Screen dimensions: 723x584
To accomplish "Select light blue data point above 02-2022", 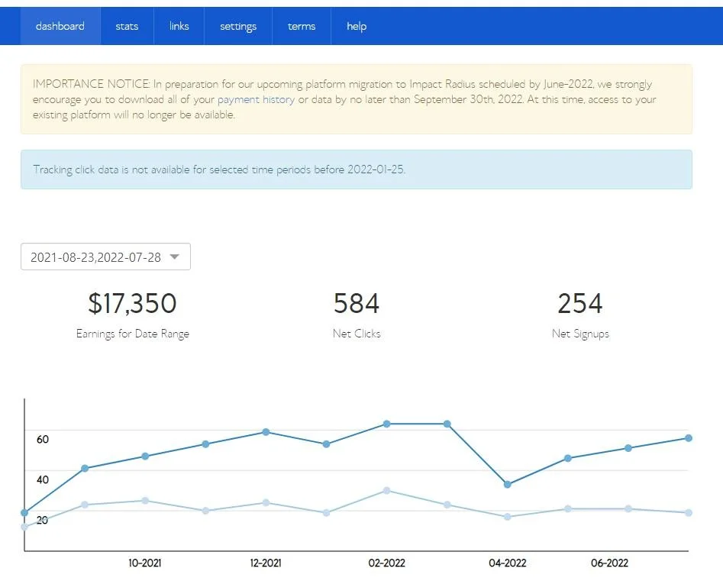I will pyautogui.click(x=387, y=490).
